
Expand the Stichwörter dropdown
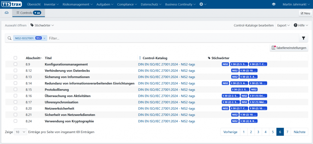pos(42,25)
